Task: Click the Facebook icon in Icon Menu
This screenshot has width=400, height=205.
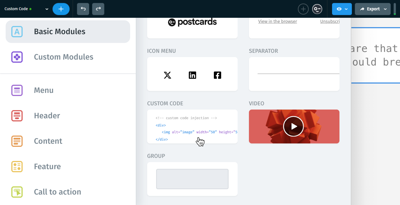Action: [217, 75]
